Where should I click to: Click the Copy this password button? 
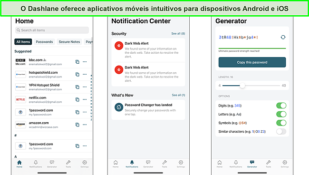(252, 62)
